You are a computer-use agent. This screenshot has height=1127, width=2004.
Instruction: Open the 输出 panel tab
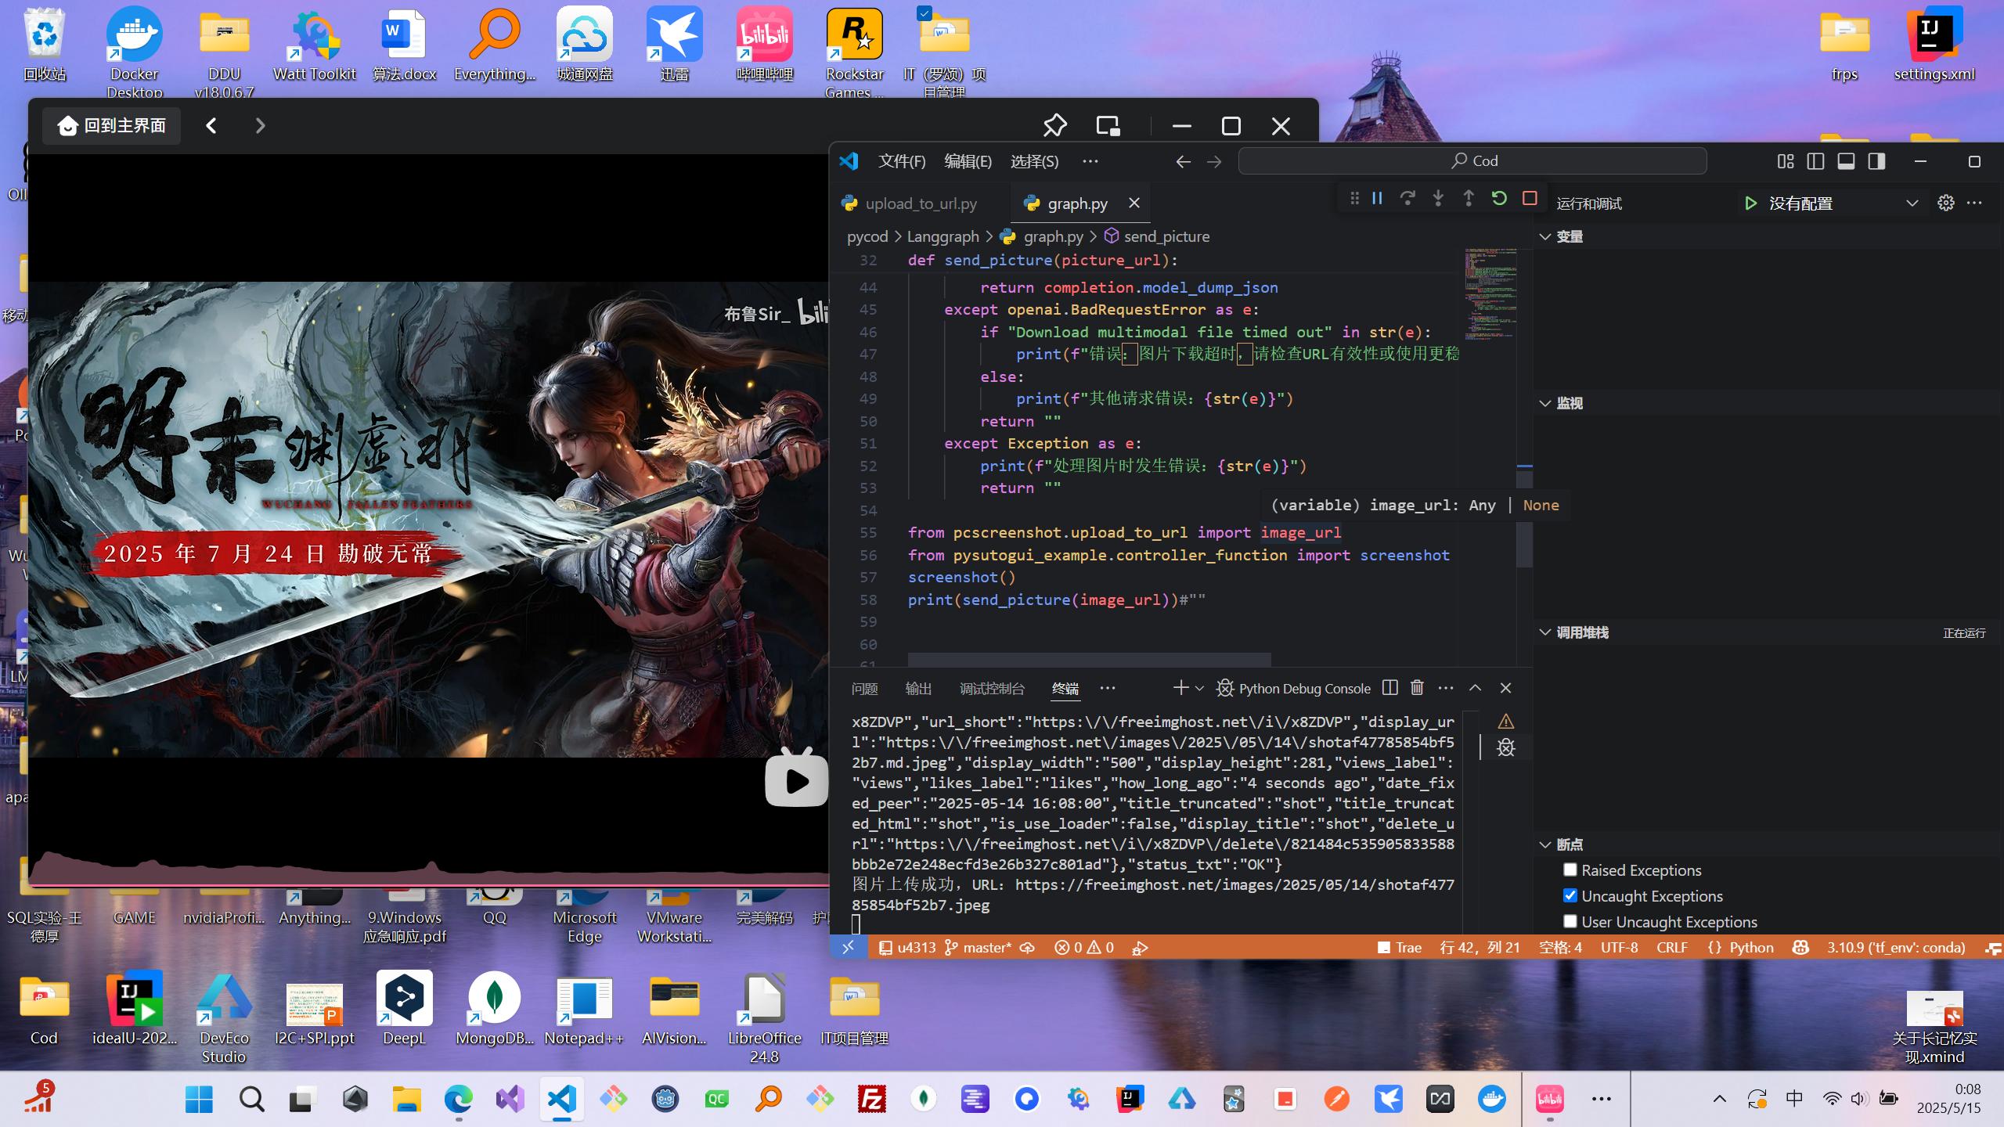918,689
